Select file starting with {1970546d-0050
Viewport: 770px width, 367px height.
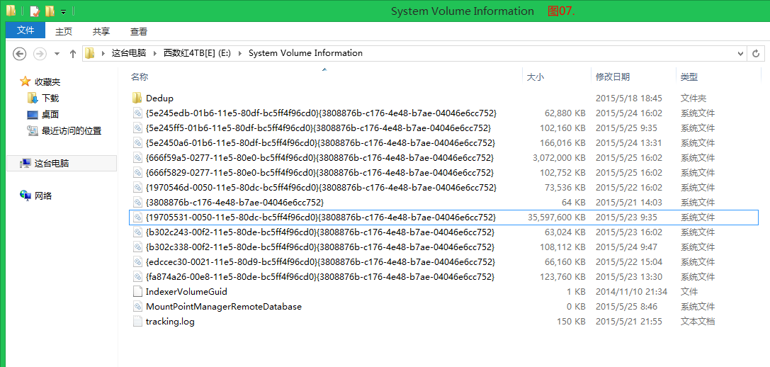click(445, 187)
